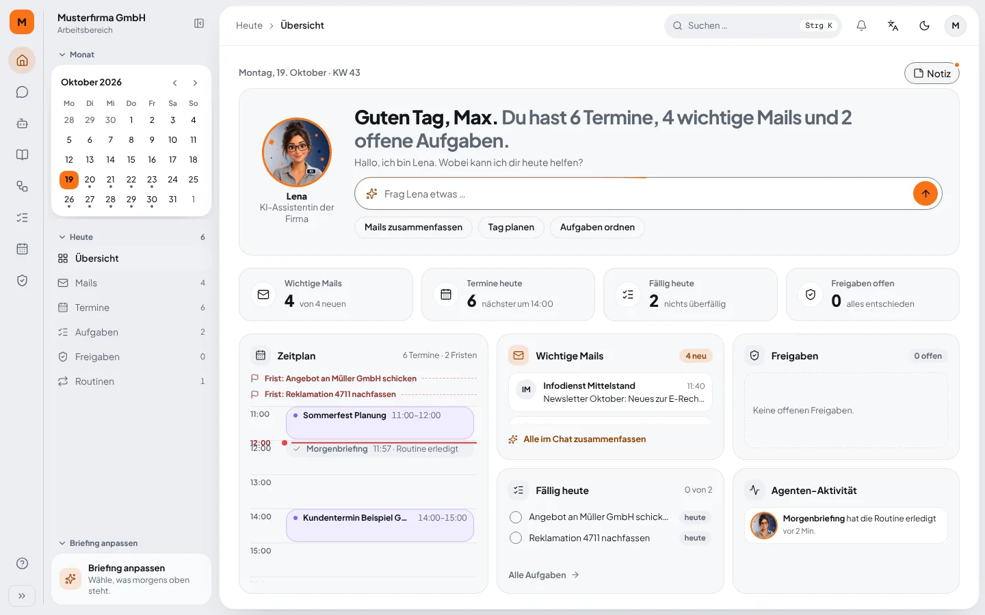Mark Reklamation 4711 nachfassen task as done
The height and width of the screenshot is (615, 985).
[516, 538]
